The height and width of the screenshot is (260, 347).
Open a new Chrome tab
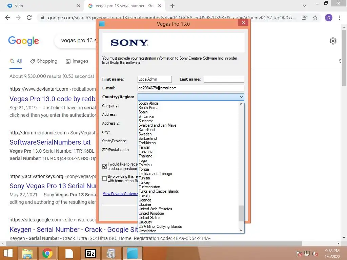tap(172, 6)
